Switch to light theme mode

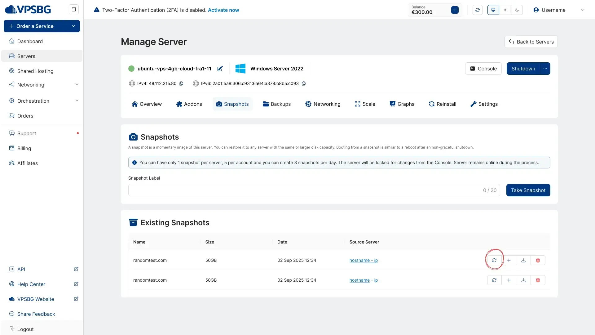click(x=505, y=10)
